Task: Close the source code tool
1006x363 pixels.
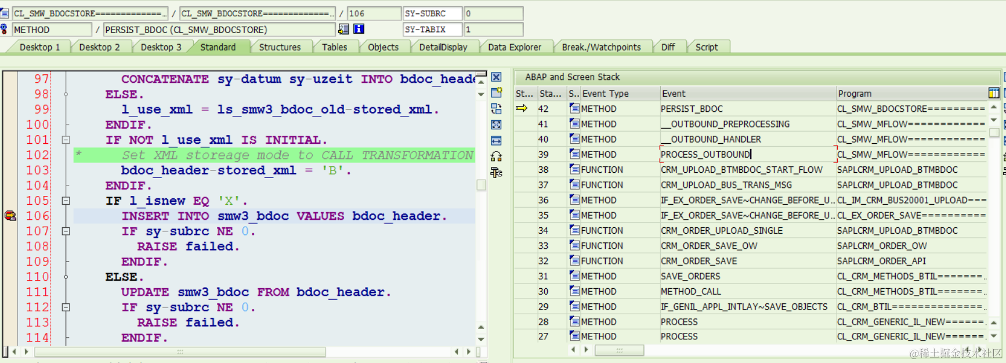Action: 497,77
